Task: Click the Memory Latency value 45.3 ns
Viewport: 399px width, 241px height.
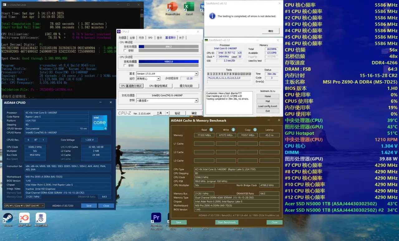Action: coord(269,135)
